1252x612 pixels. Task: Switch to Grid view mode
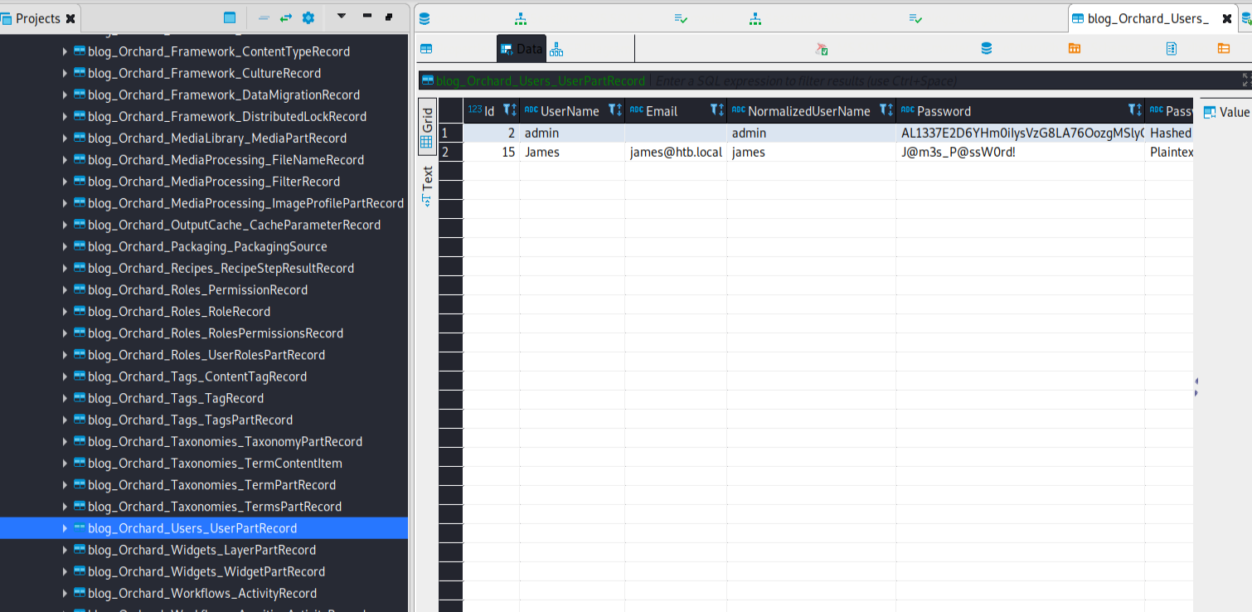[x=427, y=128]
